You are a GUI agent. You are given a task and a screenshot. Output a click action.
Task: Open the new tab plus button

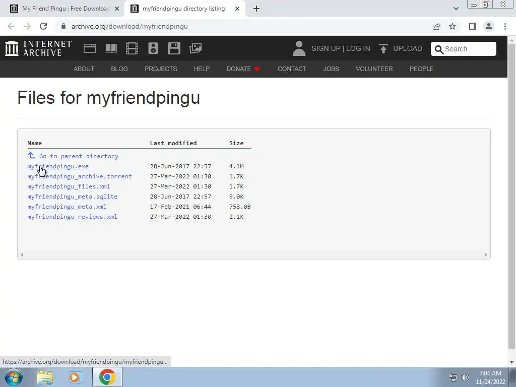click(256, 9)
